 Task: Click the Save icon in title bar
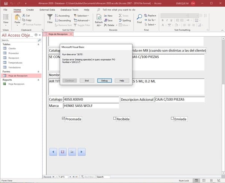tap(6, 3)
